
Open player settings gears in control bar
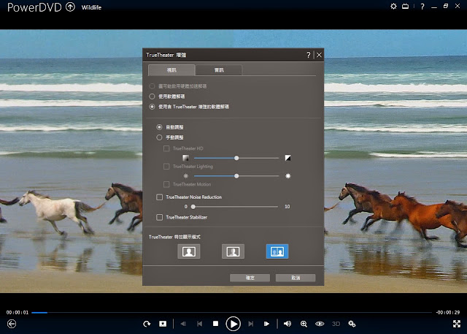(352, 324)
